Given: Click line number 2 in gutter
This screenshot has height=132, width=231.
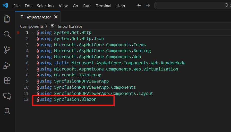Looking at the screenshot, I should coord(27,38).
